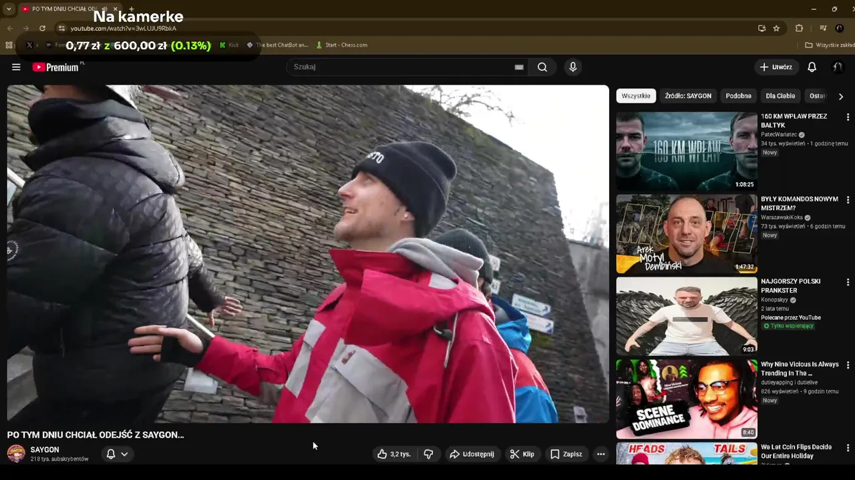Screen dimensions: 855x480
Task: Expand notification options chevron next to bell
Action: [124, 454]
